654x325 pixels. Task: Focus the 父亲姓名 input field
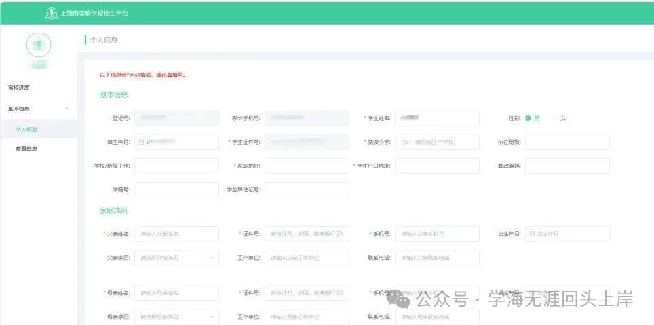click(x=176, y=234)
